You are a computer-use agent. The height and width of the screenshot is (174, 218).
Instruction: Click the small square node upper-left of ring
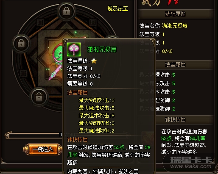pyautogui.click(x=40, y=22)
